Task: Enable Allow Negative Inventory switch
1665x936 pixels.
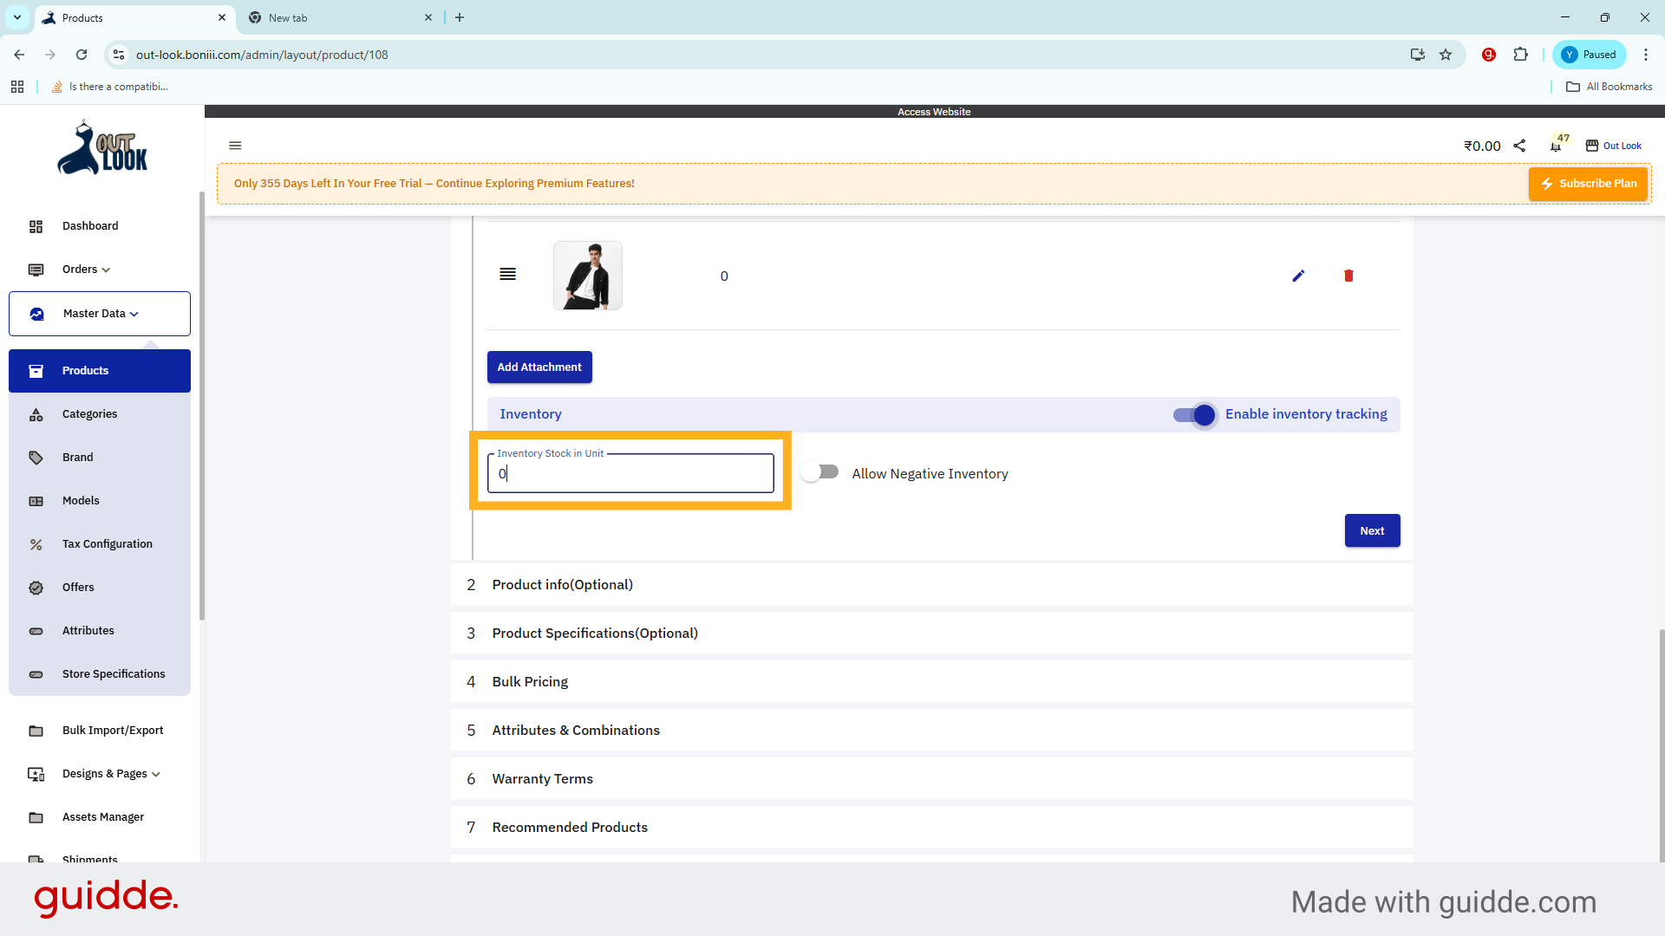Action: pos(819,472)
